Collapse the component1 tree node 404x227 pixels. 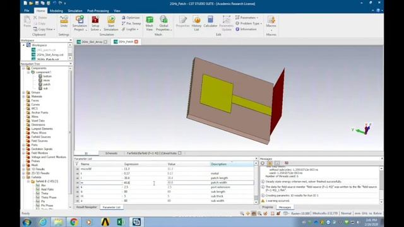[28, 73]
